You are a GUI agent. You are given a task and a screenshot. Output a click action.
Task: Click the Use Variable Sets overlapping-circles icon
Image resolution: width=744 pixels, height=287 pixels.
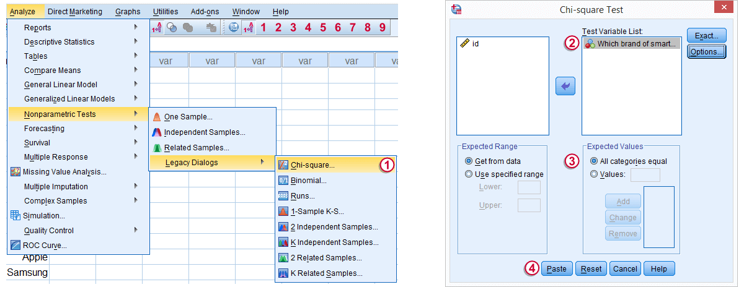[x=172, y=27]
